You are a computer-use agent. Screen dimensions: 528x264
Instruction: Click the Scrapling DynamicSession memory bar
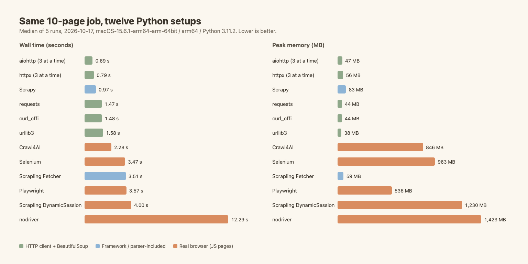pyautogui.click(x=400, y=205)
